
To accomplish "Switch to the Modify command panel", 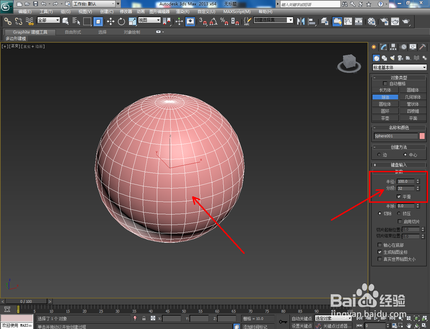I will 383,47.
